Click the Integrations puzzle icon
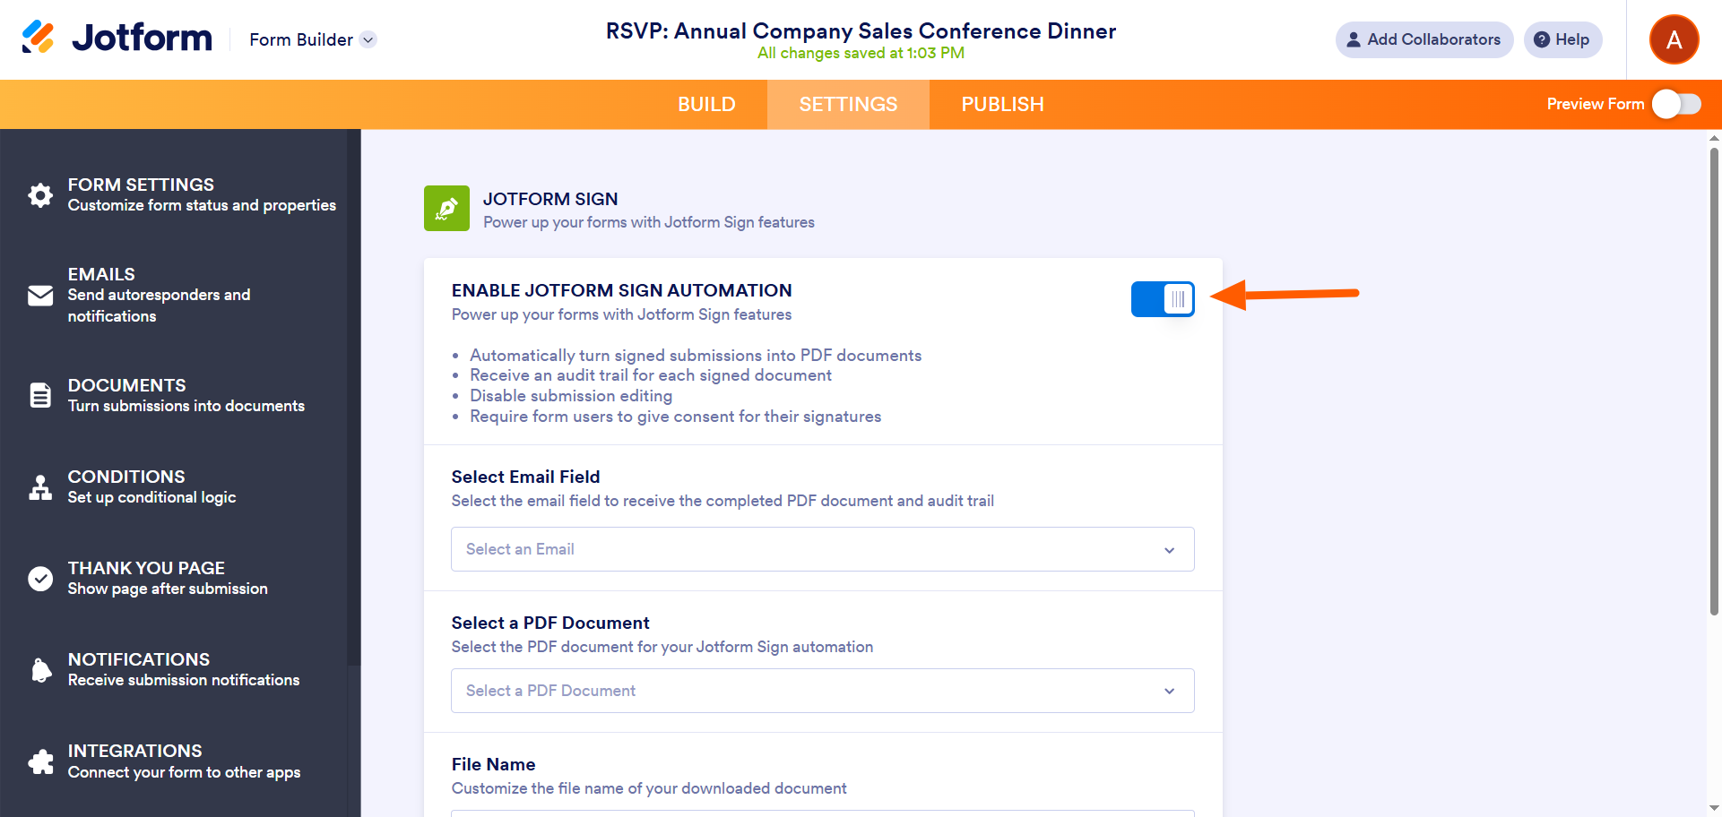1722x817 pixels. (40, 761)
